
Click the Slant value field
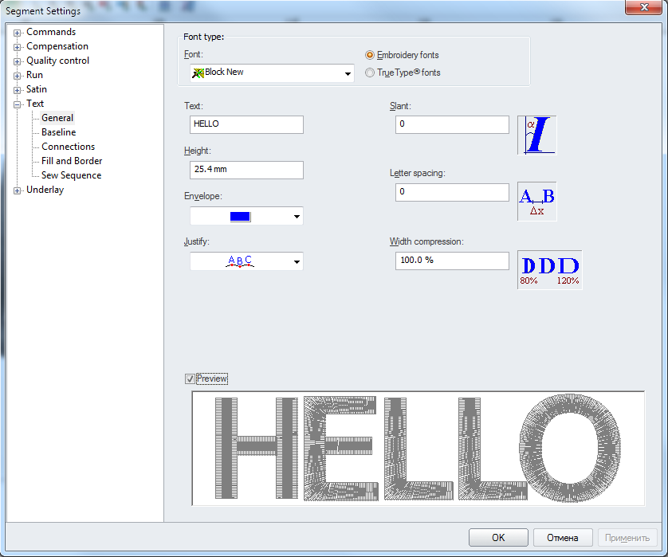[452, 124]
